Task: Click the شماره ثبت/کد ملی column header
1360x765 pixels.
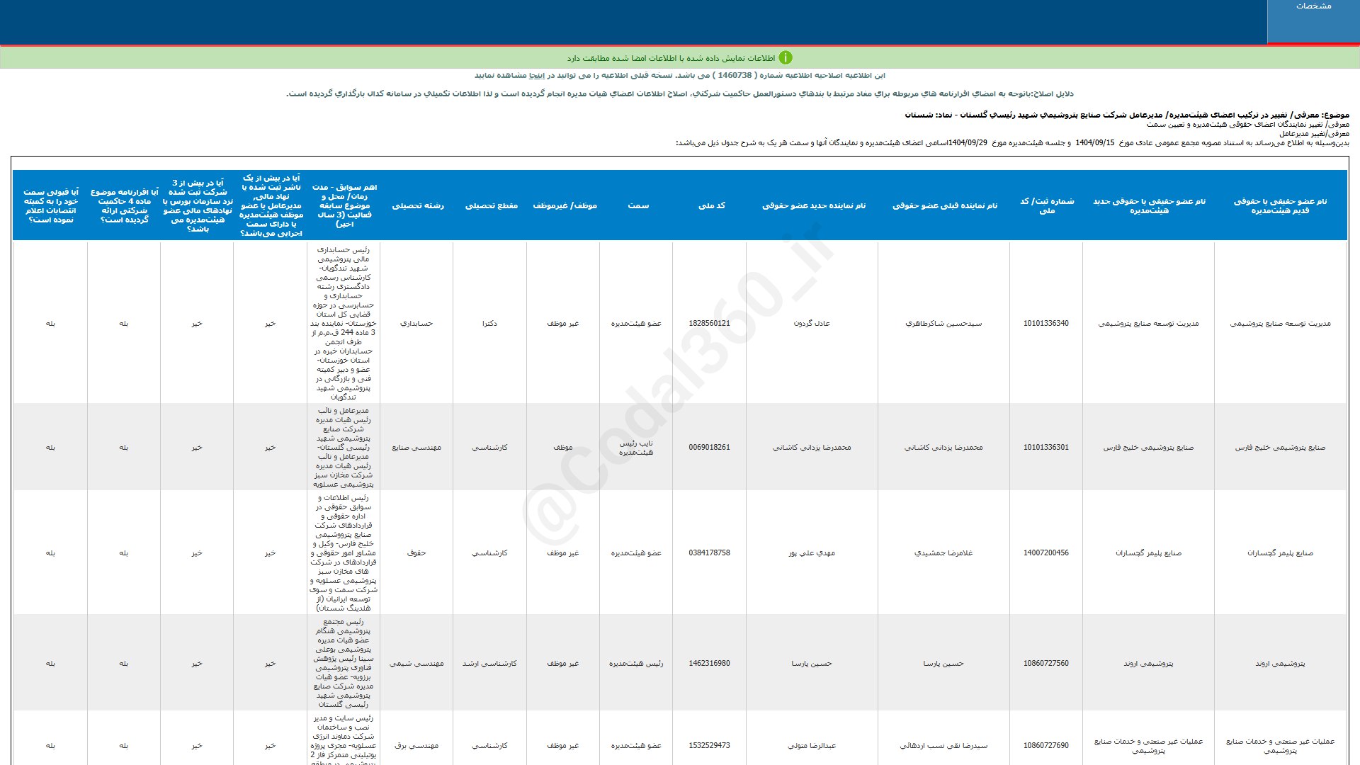Action: (x=1046, y=205)
